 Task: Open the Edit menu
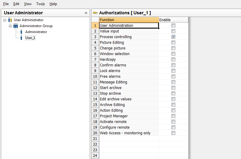[16, 4]
